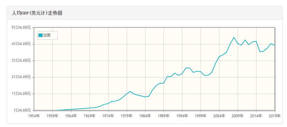Click the 21334.69元 y-axis label

tap(21, 77)
